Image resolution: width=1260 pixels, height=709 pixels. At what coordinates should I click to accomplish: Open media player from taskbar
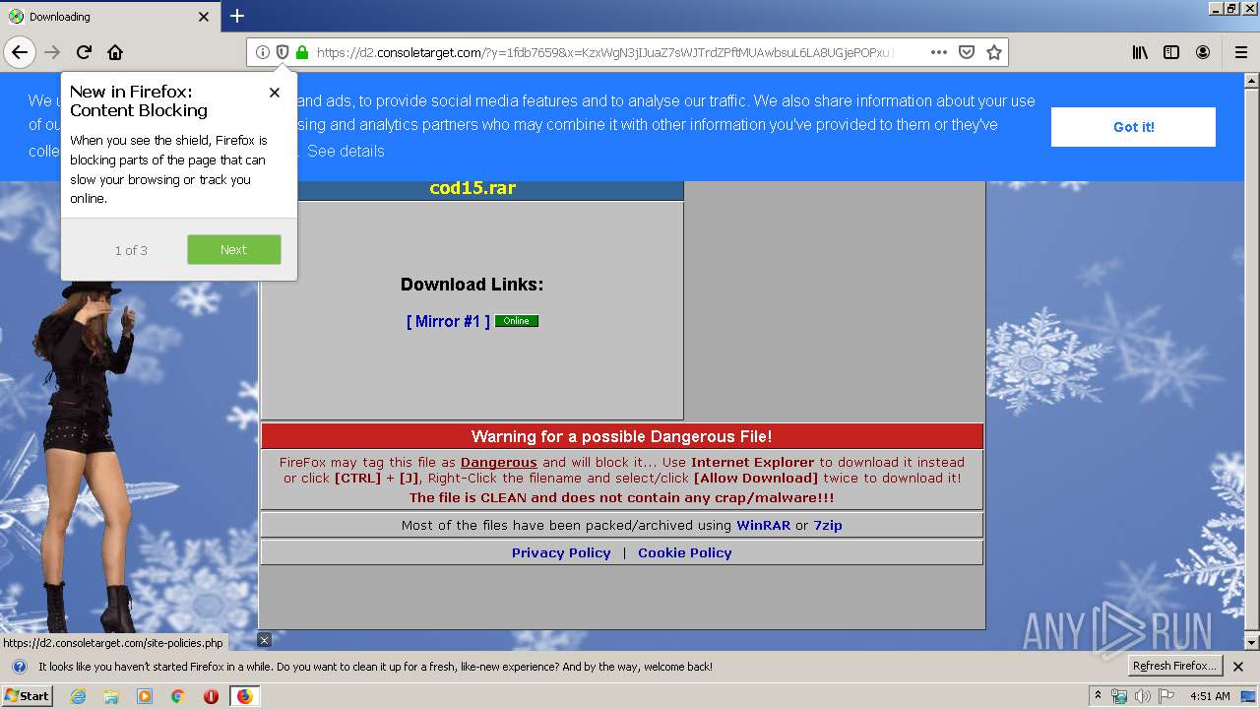coord(145,696)
